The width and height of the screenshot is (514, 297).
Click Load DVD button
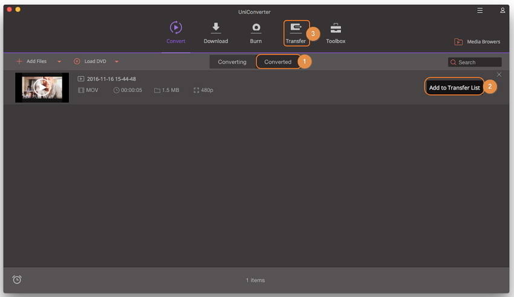coord(90,61)
